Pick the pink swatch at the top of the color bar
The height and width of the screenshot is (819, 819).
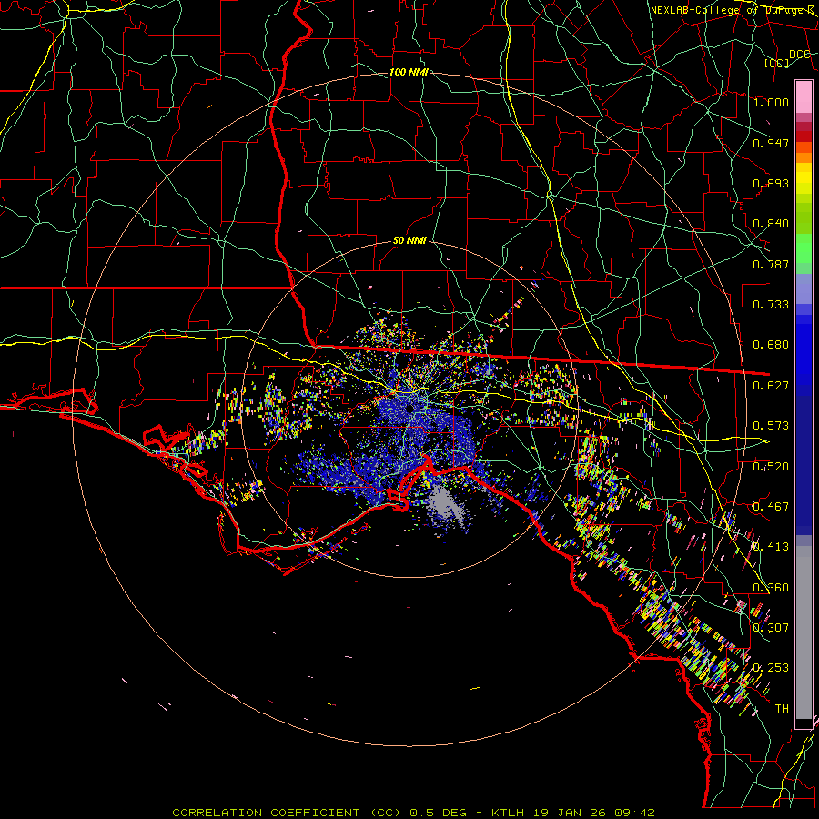804,97
